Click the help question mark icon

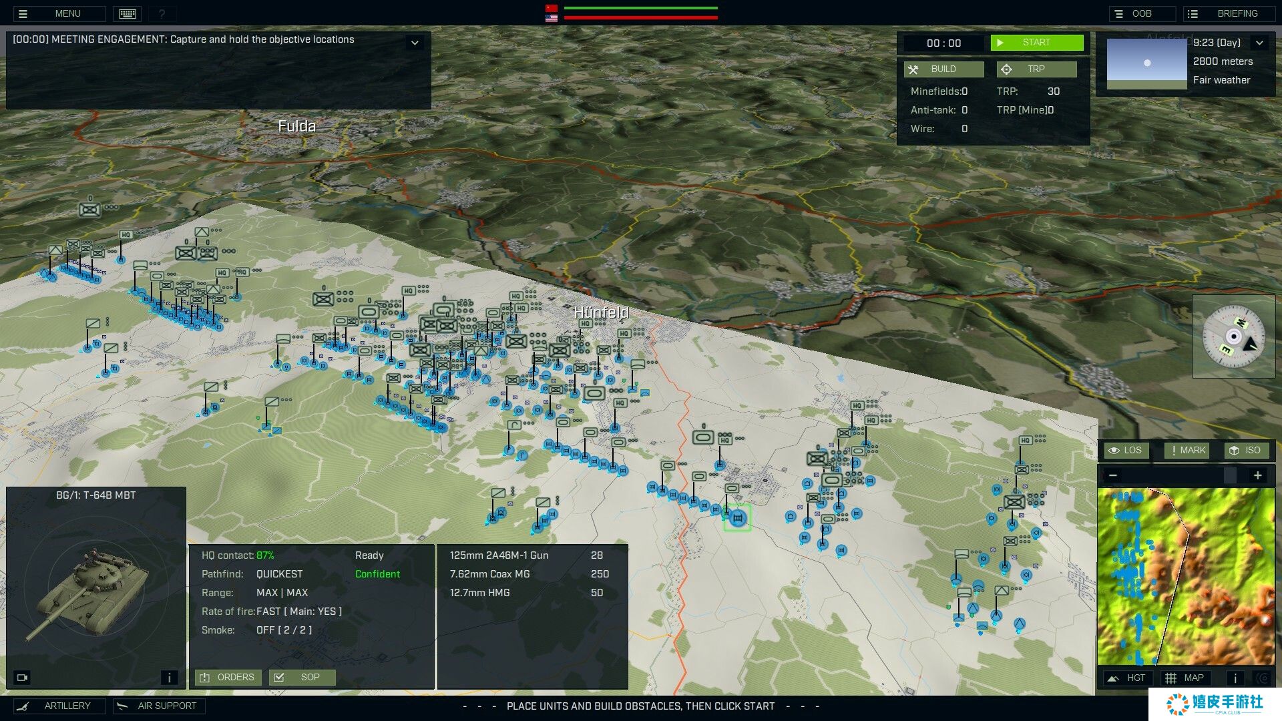tap(162, 13)
